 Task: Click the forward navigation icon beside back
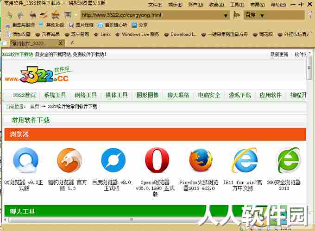20,15
